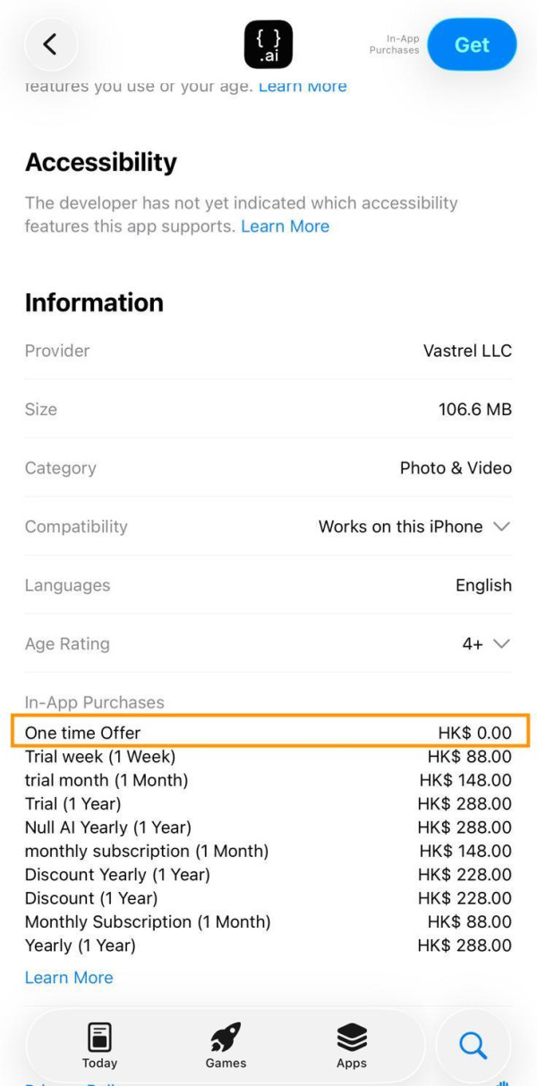Open Learn More under Accessibility
The width and height of the screenshot is (537, 1086).
(x=285, y=226)
